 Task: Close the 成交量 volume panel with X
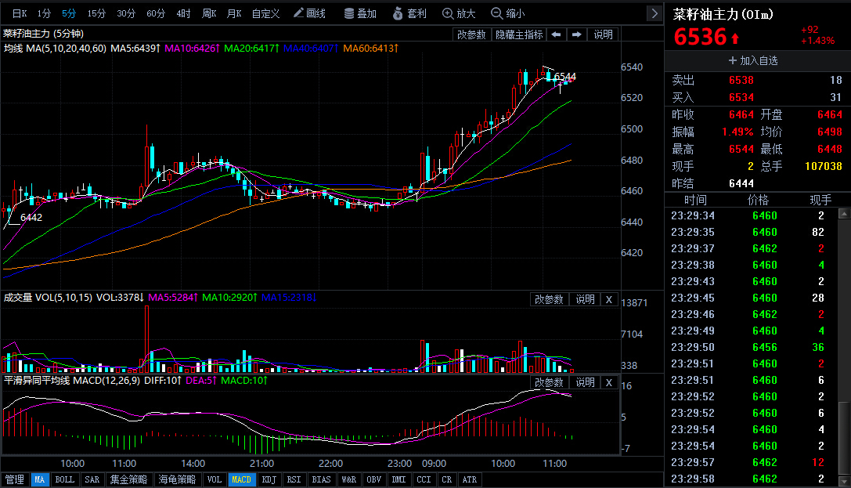pyautogui.click(x=609, y=300)
